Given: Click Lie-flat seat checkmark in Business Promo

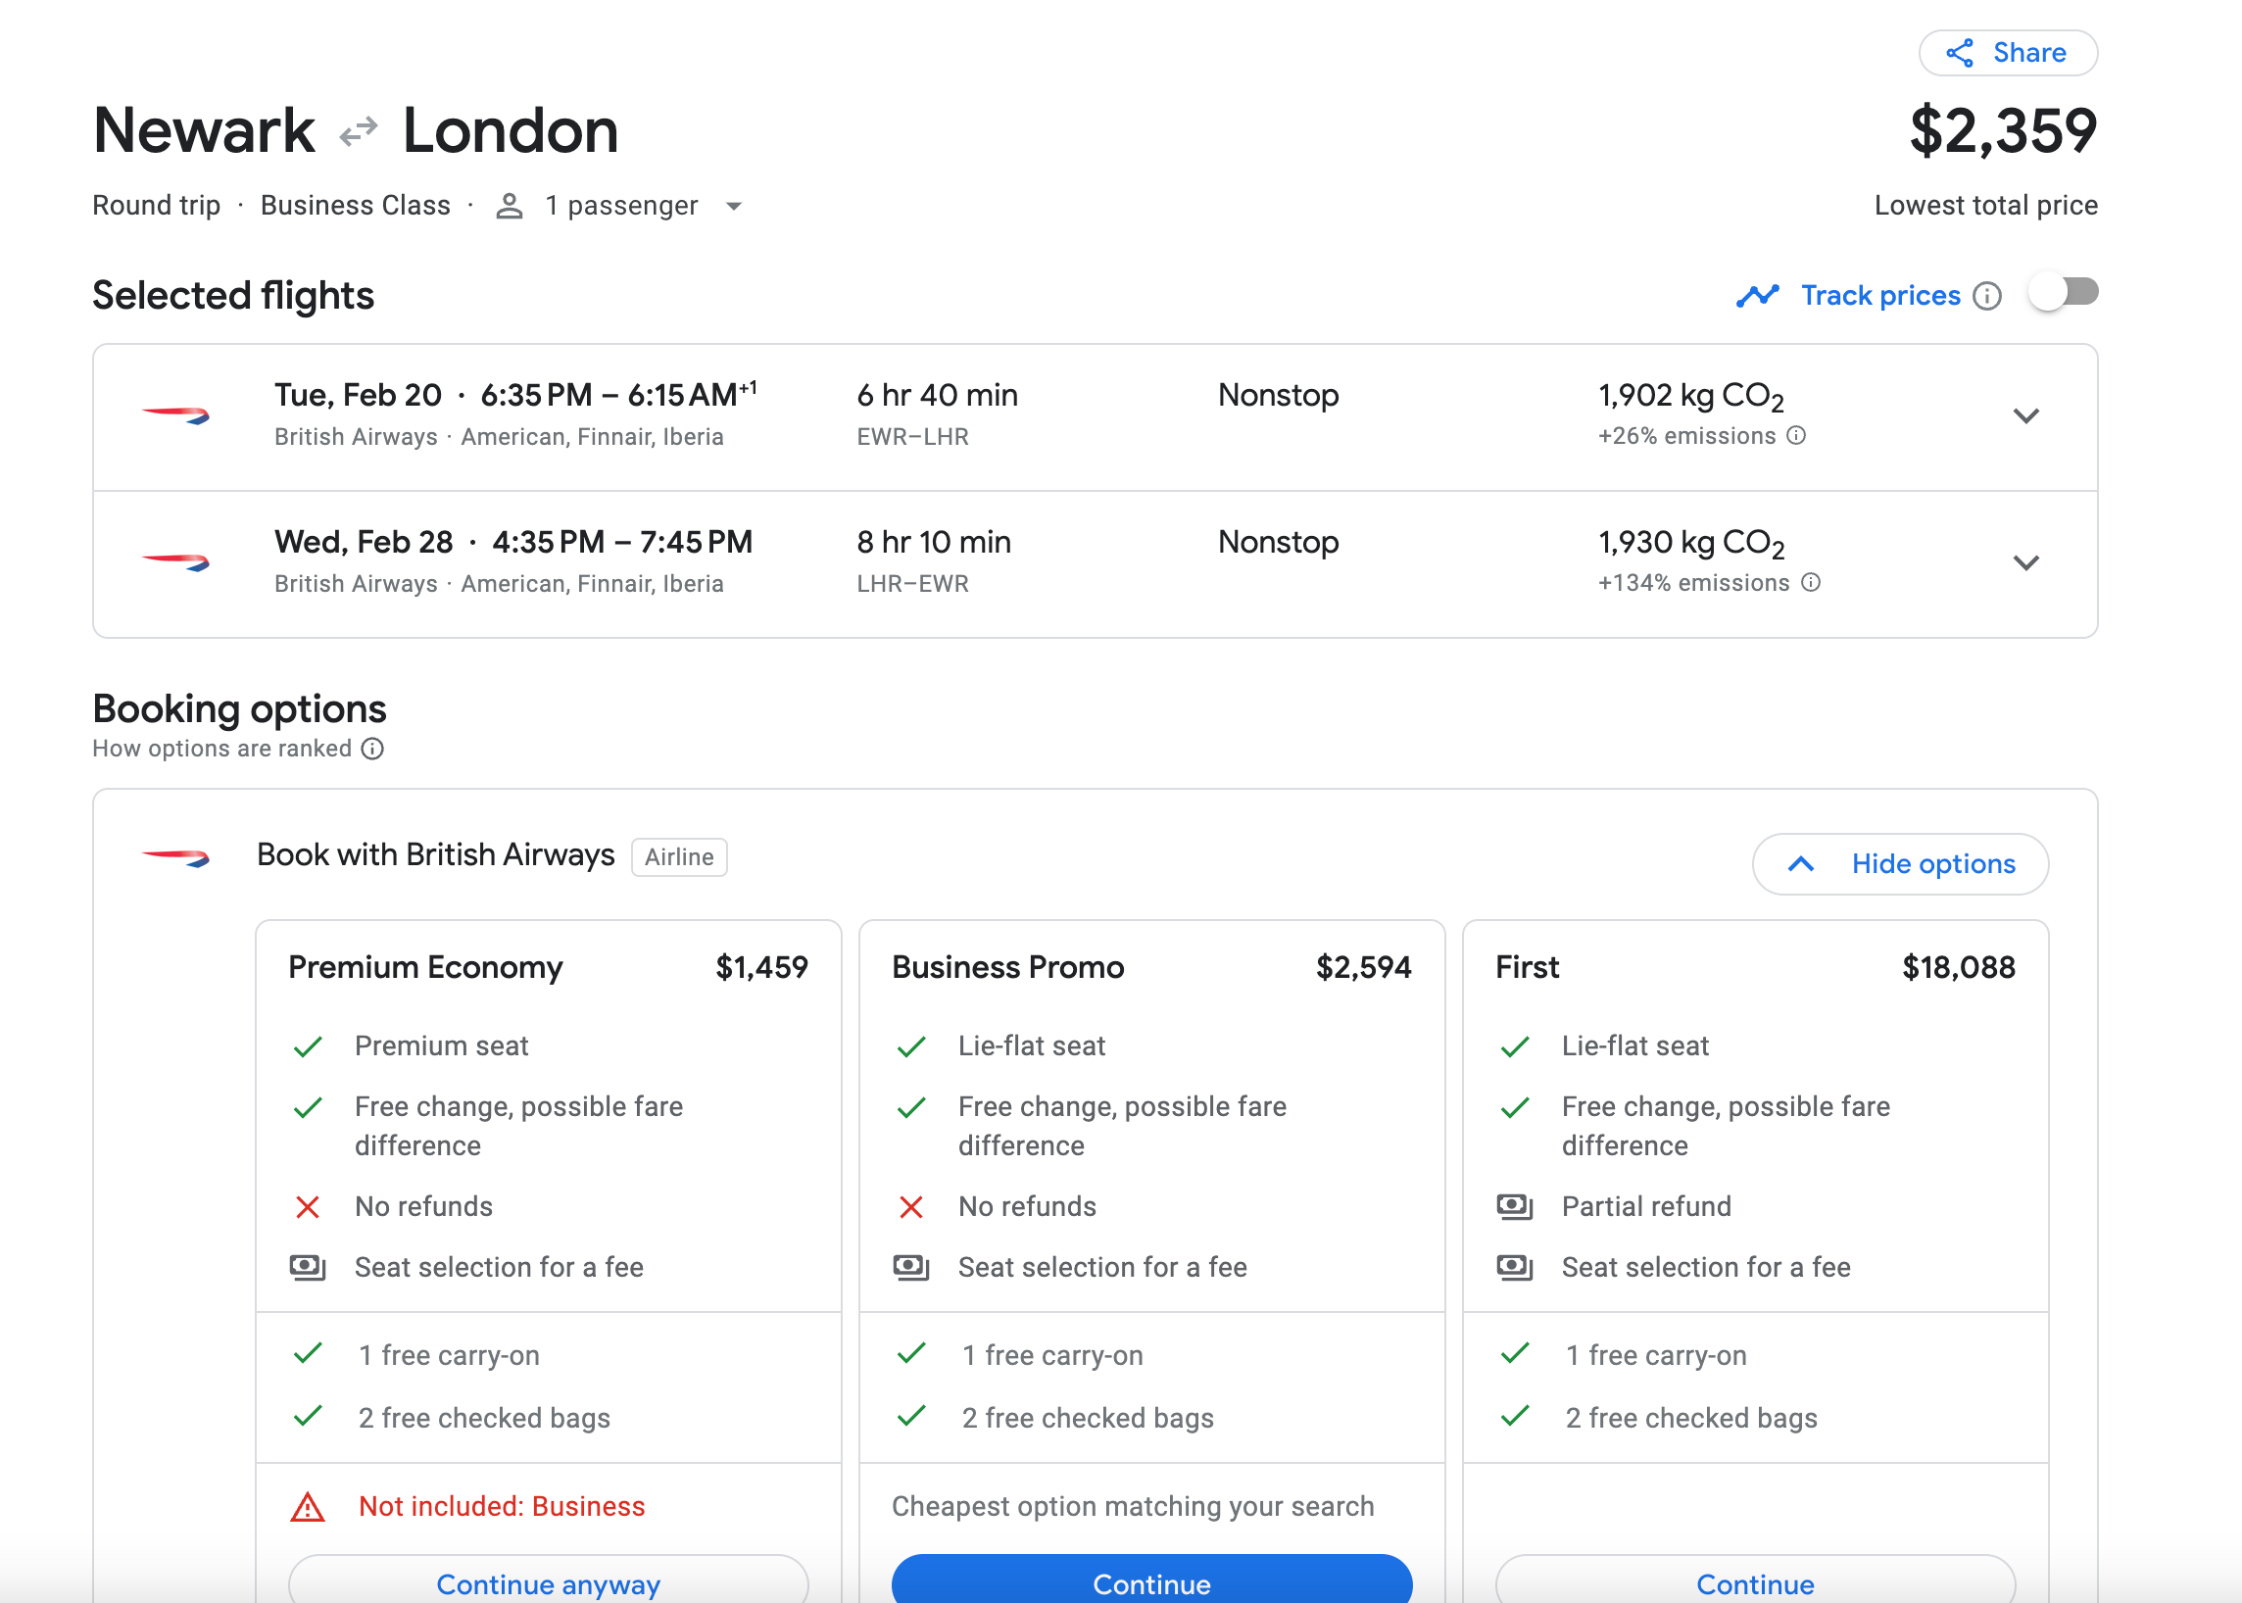Looking at the screenshot, I should tap(911, 1046).
